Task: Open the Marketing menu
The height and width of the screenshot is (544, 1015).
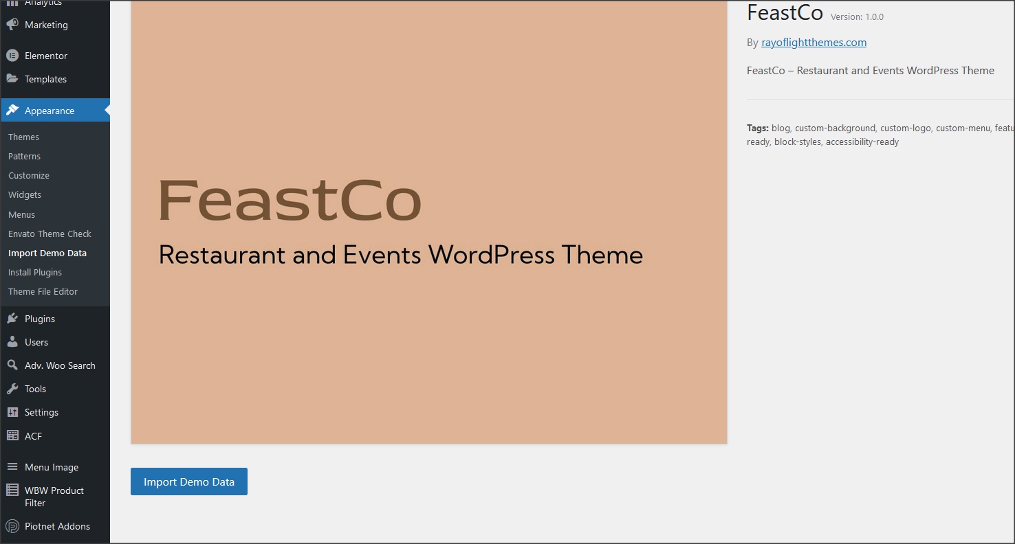Action: click(x=46, y=25)
